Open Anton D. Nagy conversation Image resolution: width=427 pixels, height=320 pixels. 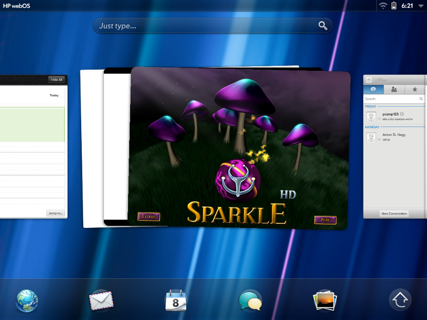pos(394,137)
